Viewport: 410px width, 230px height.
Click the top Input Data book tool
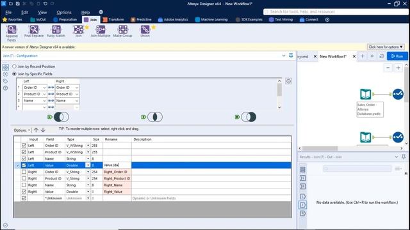pos(365,94)
